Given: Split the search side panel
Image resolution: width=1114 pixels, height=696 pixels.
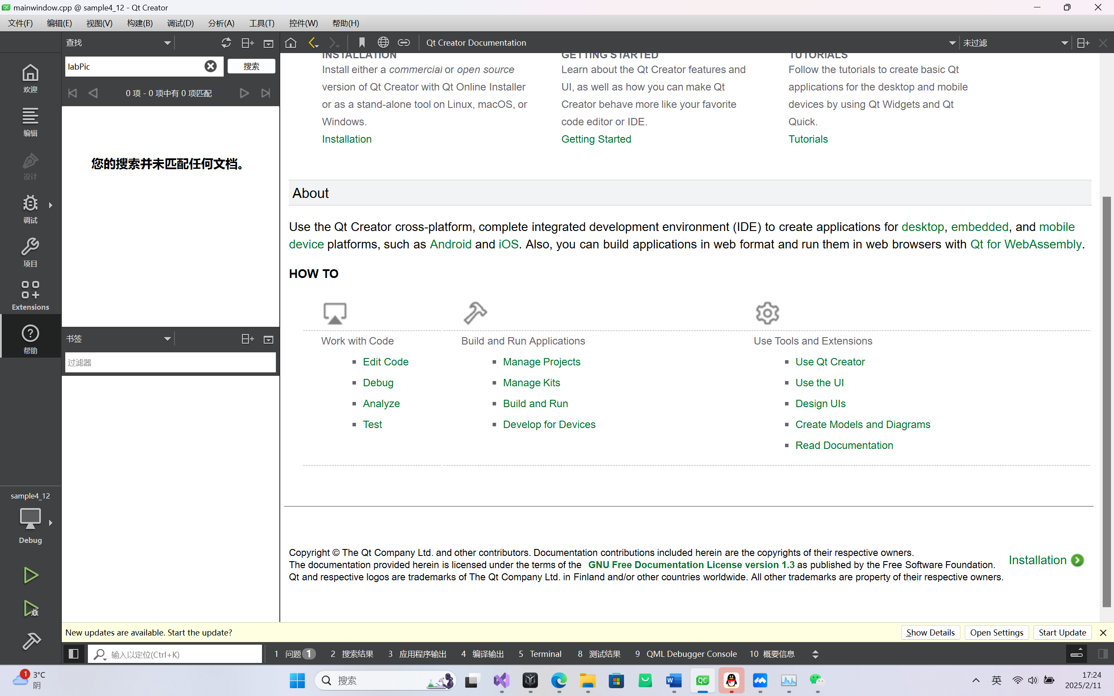Looking at the screenshot, I should click(x=248, y=43).
